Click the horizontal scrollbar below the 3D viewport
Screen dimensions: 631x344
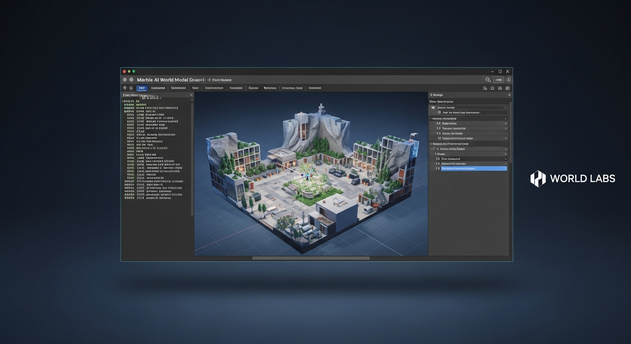(x=311, y=258)
